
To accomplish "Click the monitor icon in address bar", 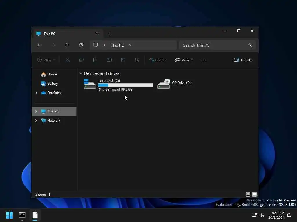I will 96,45.
